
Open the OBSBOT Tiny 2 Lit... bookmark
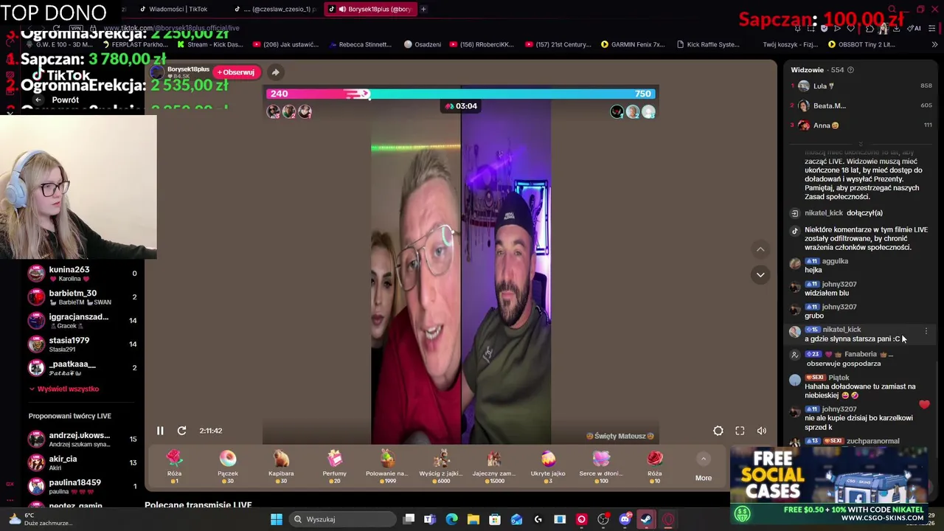click(861, 44)
